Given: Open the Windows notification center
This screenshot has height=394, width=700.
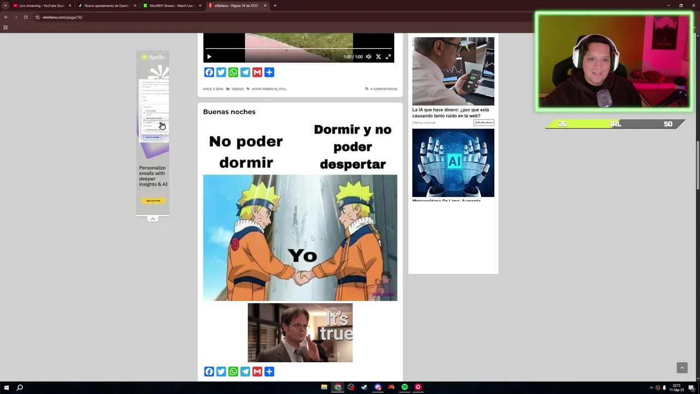Looking at the screenshot, I should tap(692, 387).
